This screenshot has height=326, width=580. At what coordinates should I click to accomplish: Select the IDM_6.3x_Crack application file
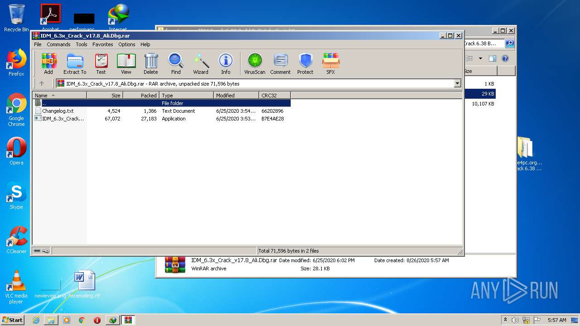(x=60, y=119)
